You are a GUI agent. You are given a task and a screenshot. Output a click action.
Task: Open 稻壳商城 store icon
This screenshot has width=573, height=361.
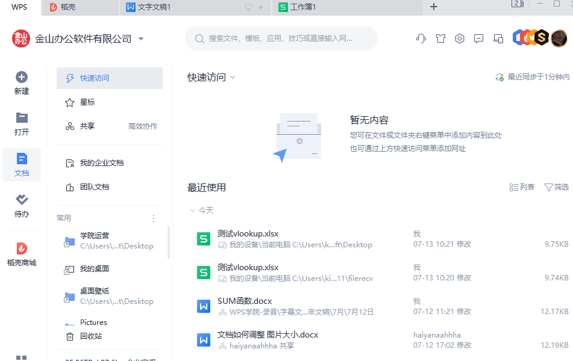22,248
